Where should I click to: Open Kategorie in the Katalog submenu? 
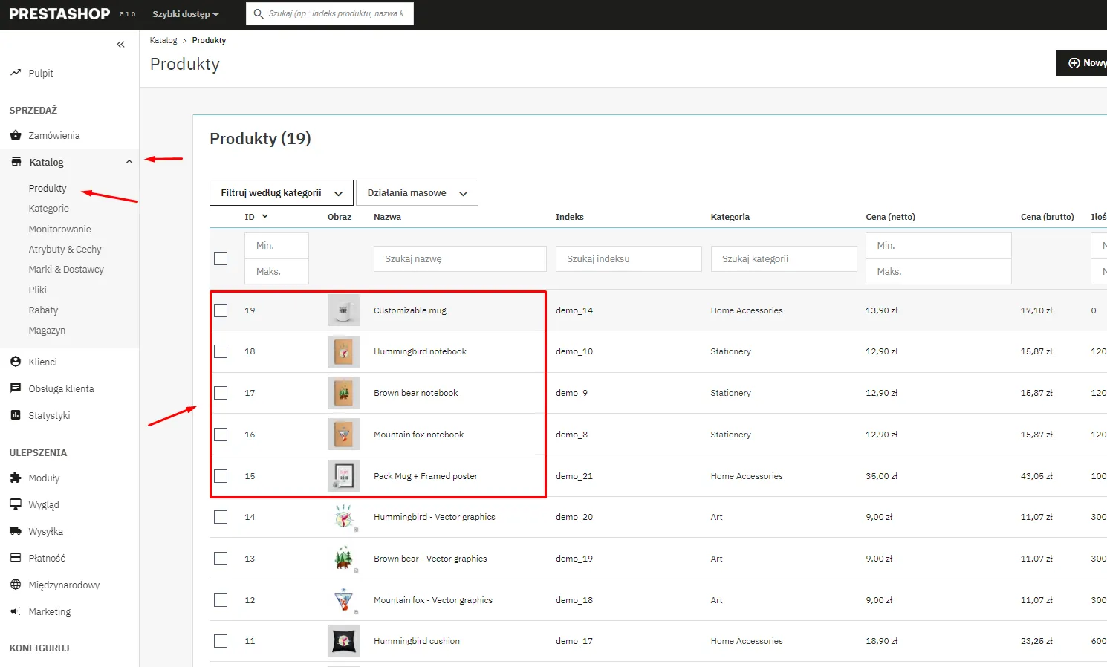click(49, 209)
